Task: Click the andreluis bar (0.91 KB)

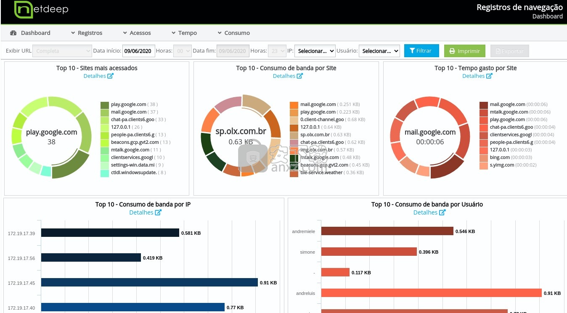Action: 432,293
